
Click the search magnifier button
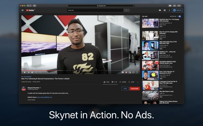point(126,10)
